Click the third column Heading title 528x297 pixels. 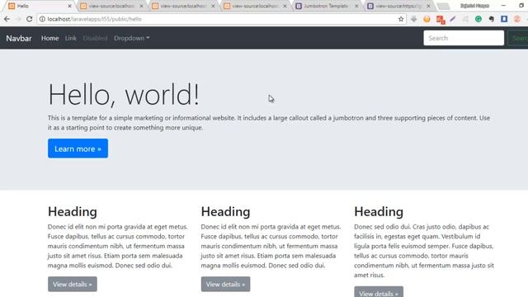(379, 212)
